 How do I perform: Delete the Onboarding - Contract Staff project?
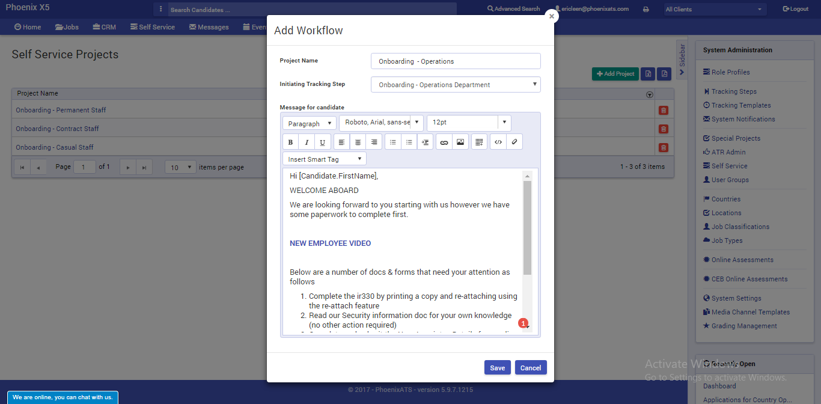pos(664,129)
